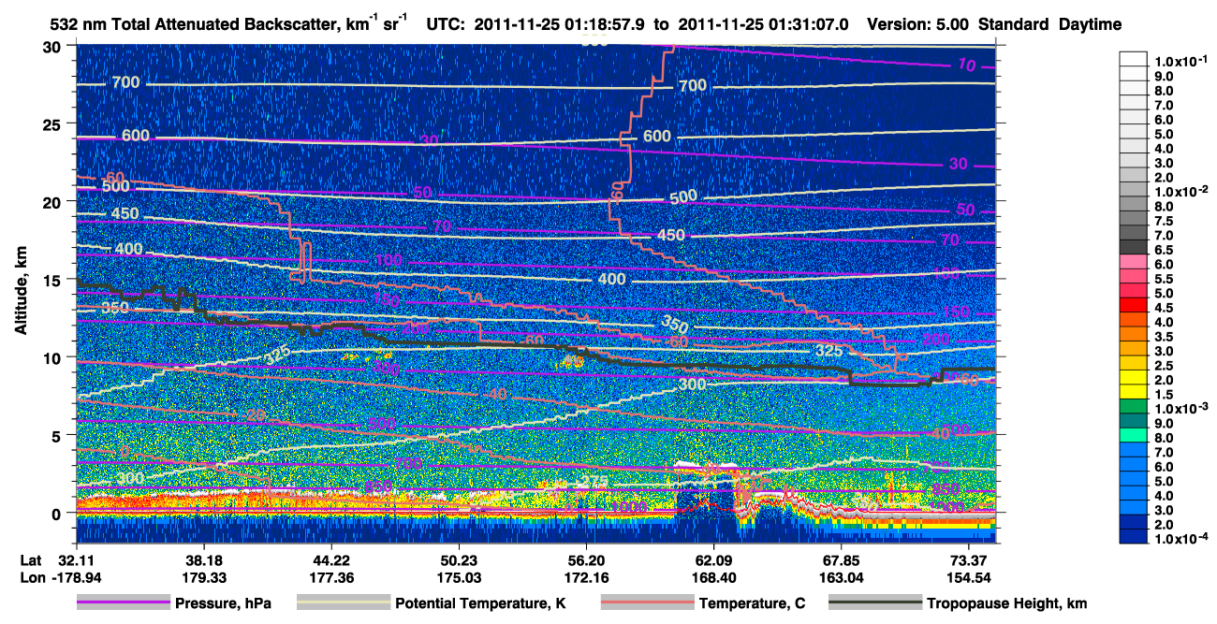Click the 'Tropopause Height, km' legend entry
This screenshot has width=1217, height=624.
(x=1006, y=603)
